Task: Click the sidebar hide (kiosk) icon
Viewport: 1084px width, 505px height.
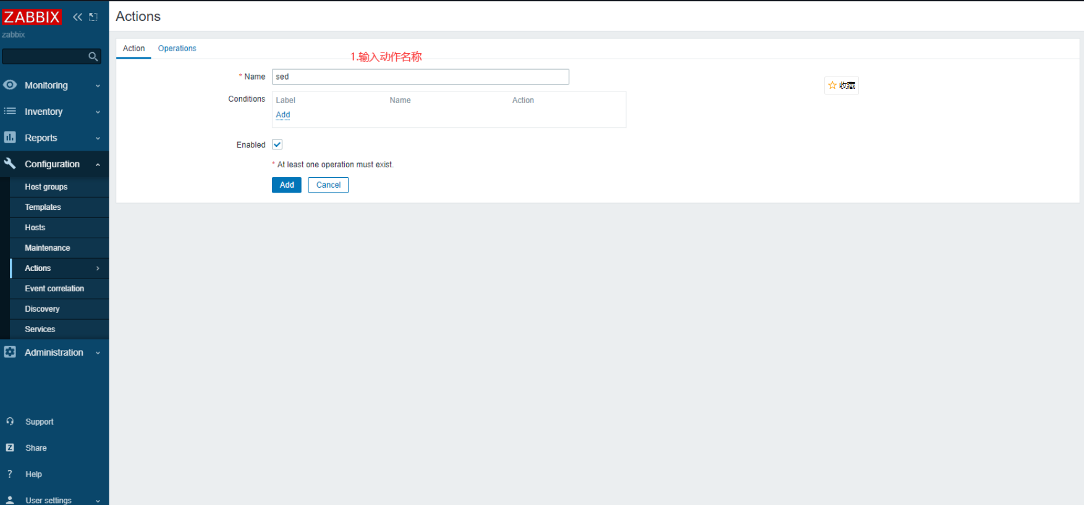Action: tap(93, 17)
